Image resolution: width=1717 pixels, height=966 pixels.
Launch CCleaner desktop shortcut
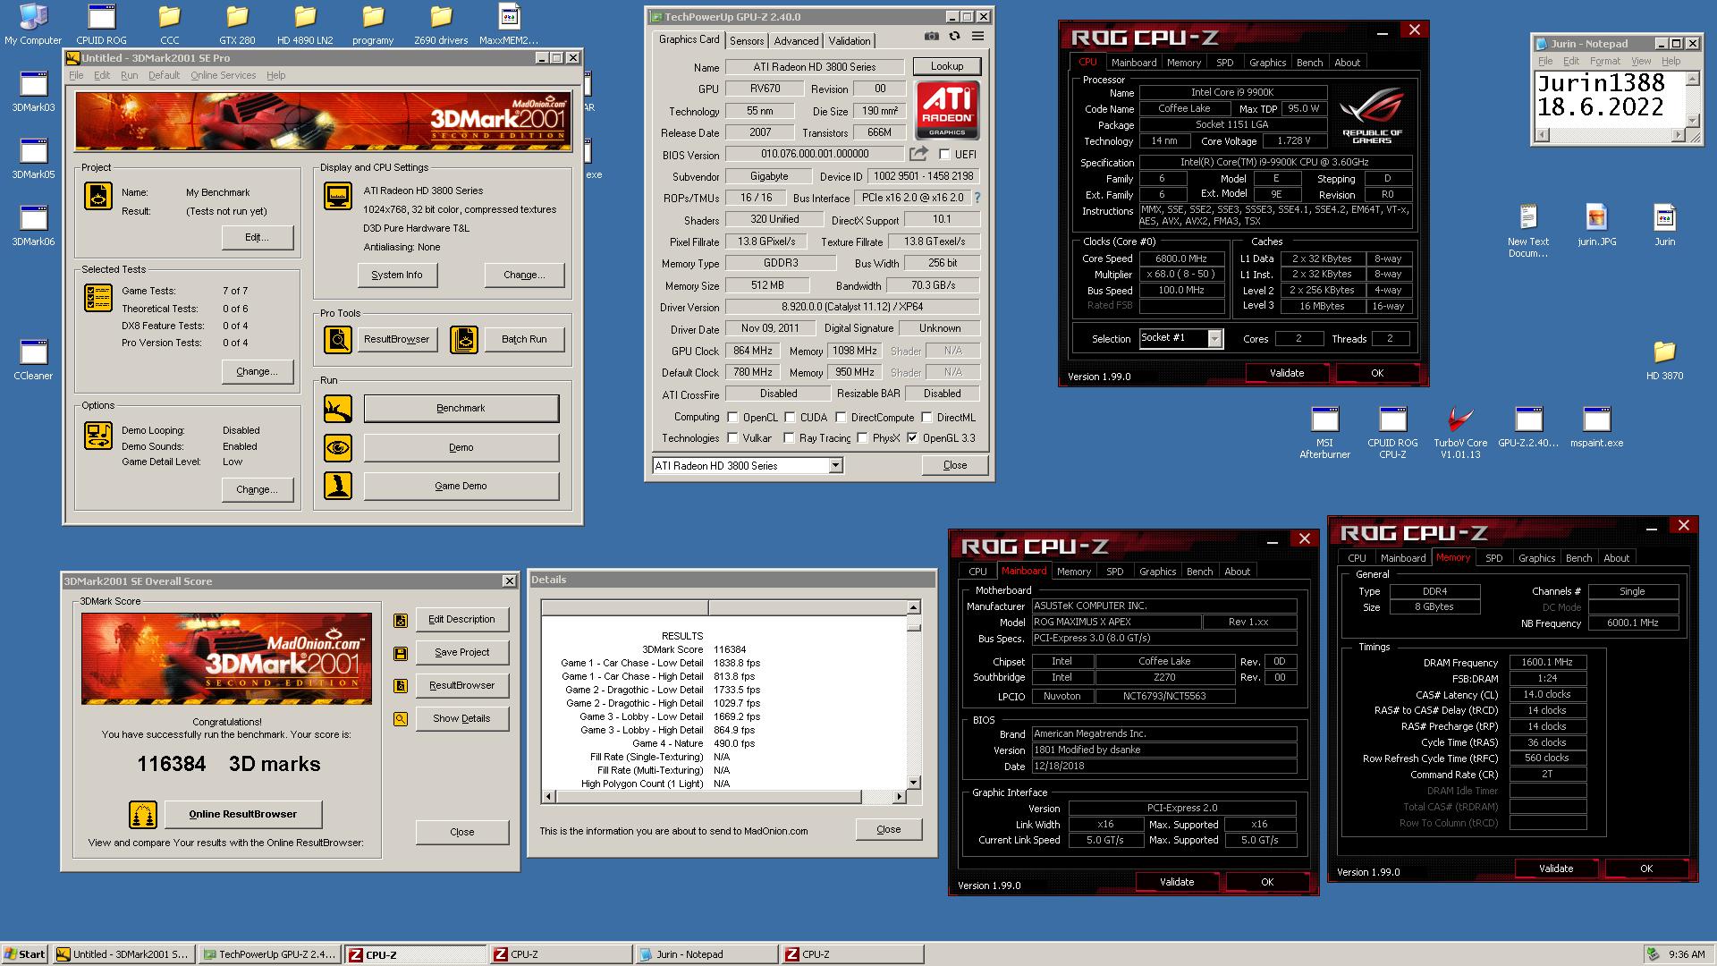33,360
